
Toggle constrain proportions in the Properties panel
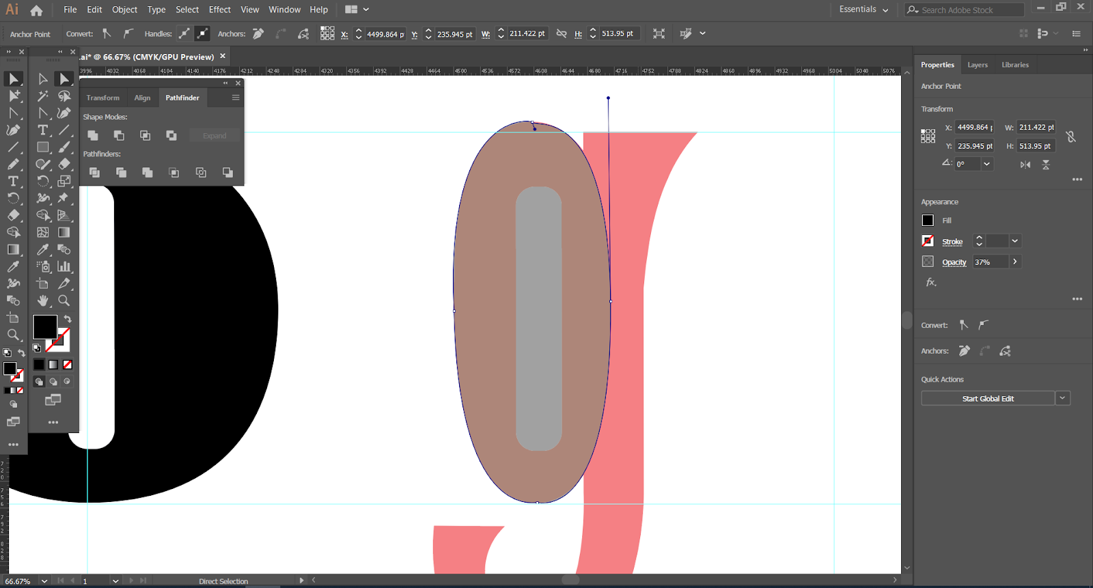1071,137
